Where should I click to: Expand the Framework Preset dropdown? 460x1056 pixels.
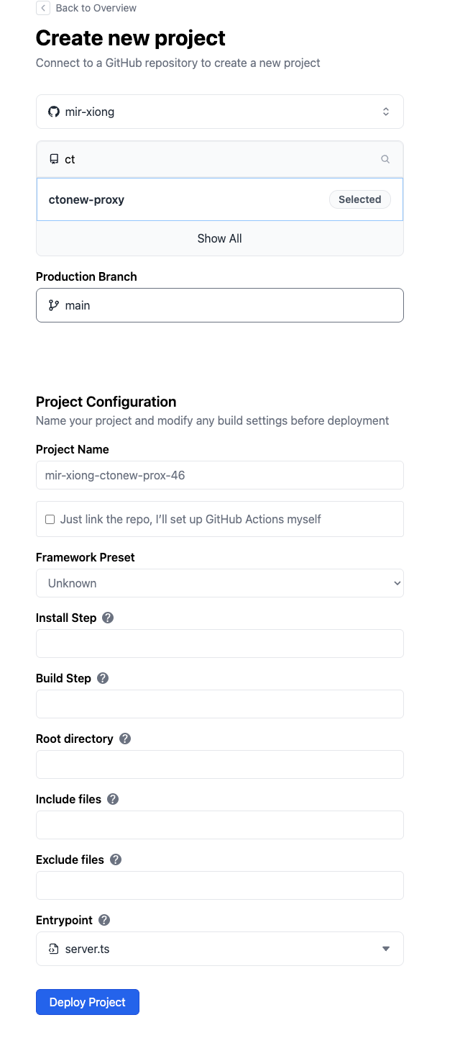point(219,583)
